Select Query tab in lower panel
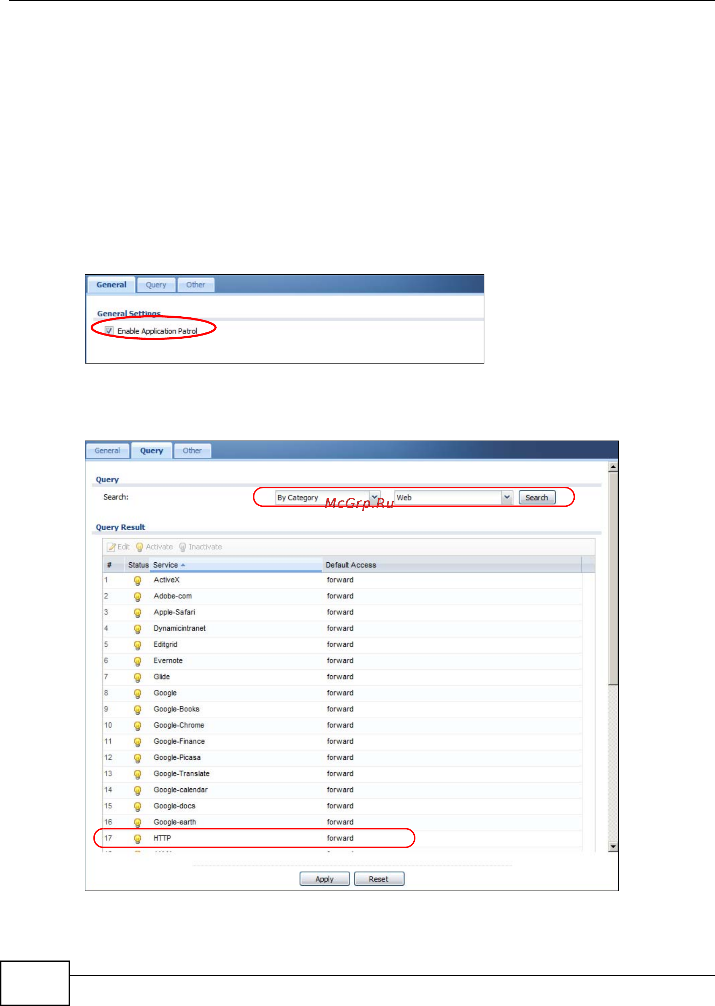 tap(152, 451)
